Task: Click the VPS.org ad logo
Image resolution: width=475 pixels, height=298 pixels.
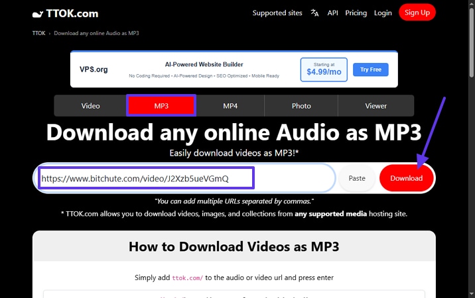Action: point(94,70)
